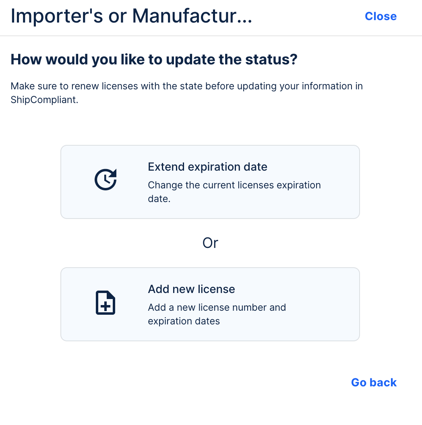Click the 'Extend expiration date' title text
This screenshot has width=422, height=425.
(207, 167)
